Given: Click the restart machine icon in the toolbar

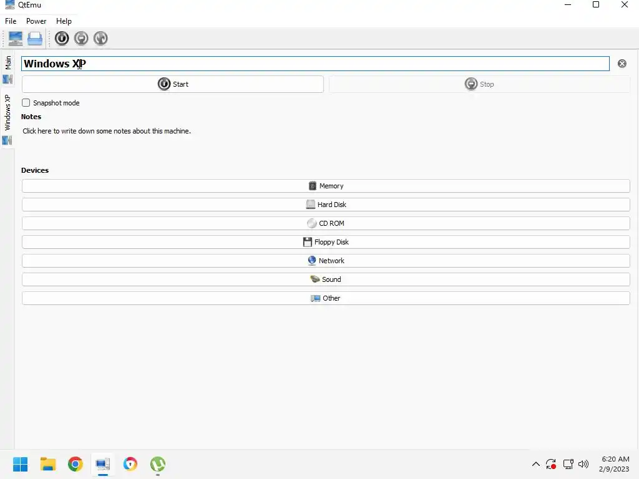Looking at the screenshot, I should tap(100, 38).
